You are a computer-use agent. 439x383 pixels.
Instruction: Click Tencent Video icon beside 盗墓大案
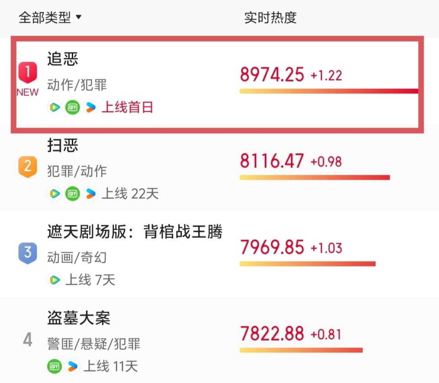click(x=73, y=366)
